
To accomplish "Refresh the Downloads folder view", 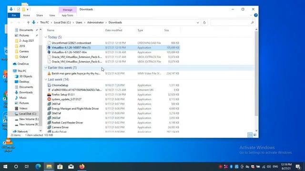I will pos(204,22).
